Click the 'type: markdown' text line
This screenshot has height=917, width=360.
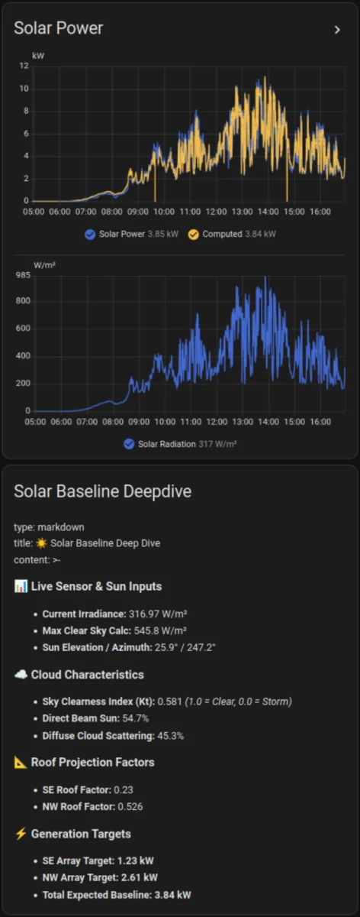49,527
